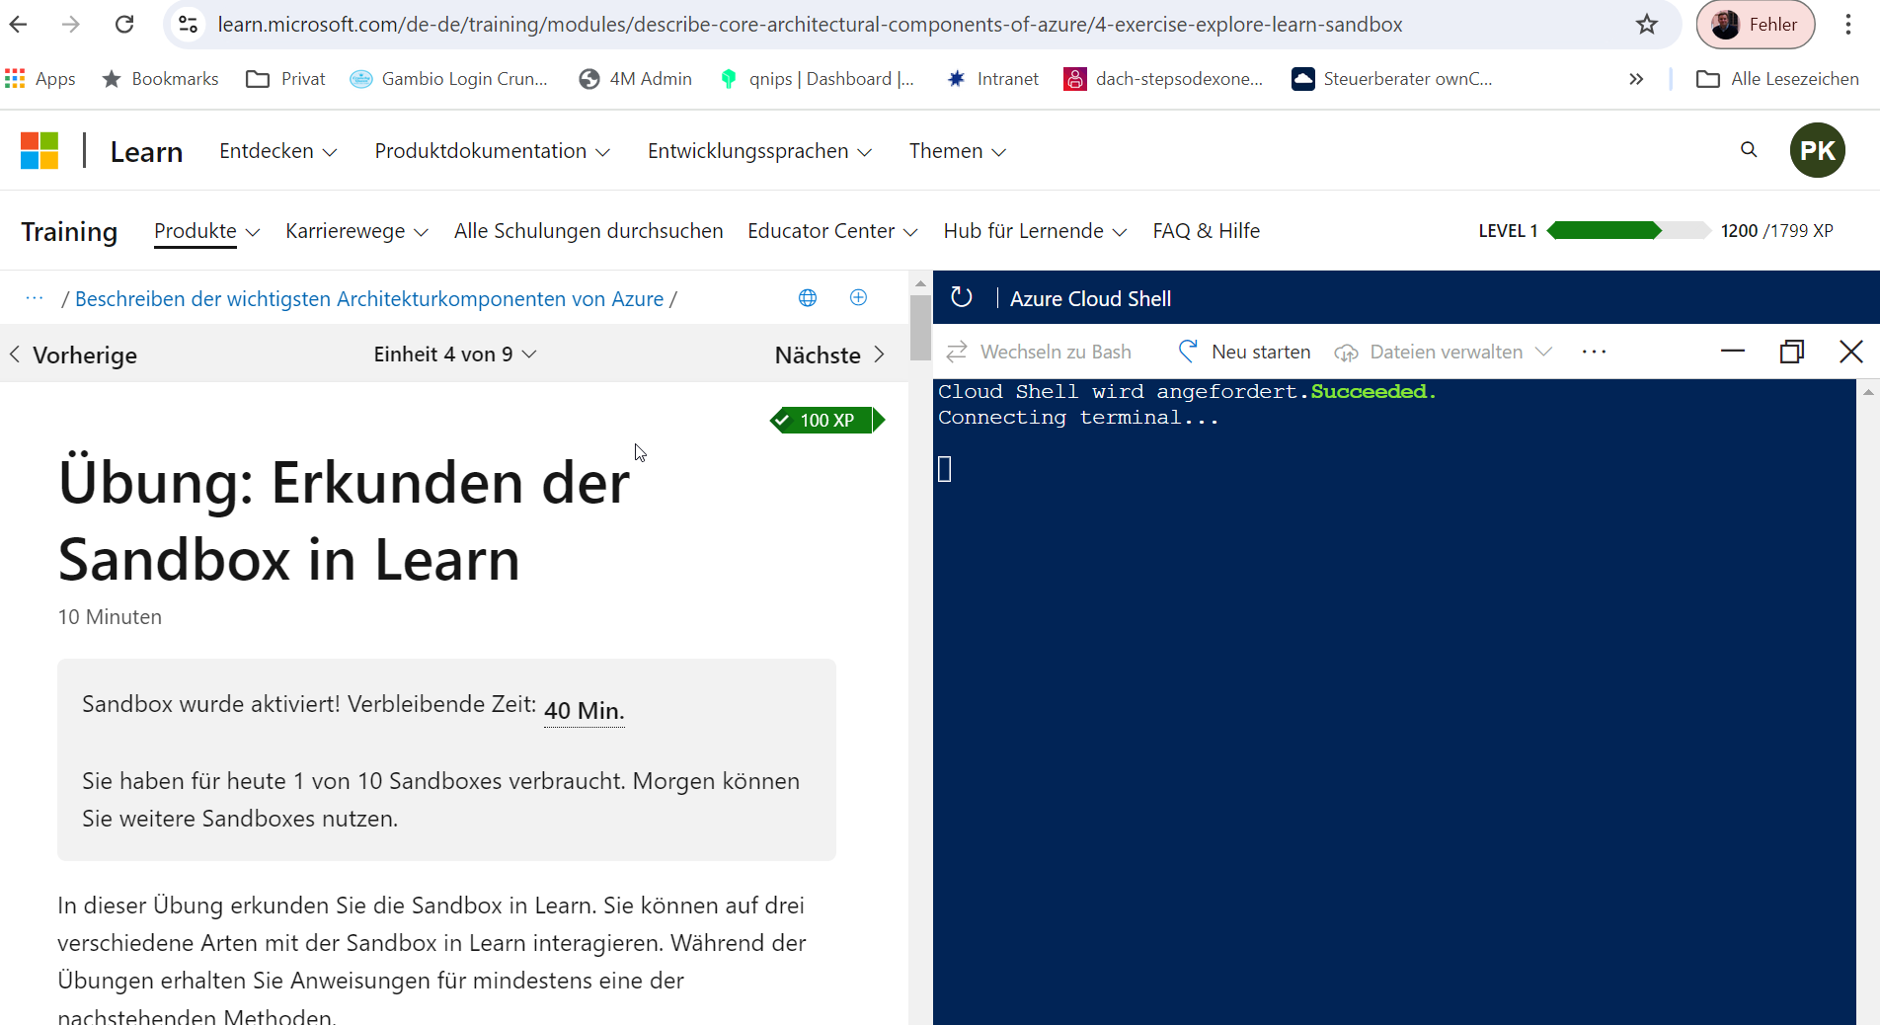Open the Learn site search magnifier
Screen dimensions: 1880x1025
[1749, 150]
